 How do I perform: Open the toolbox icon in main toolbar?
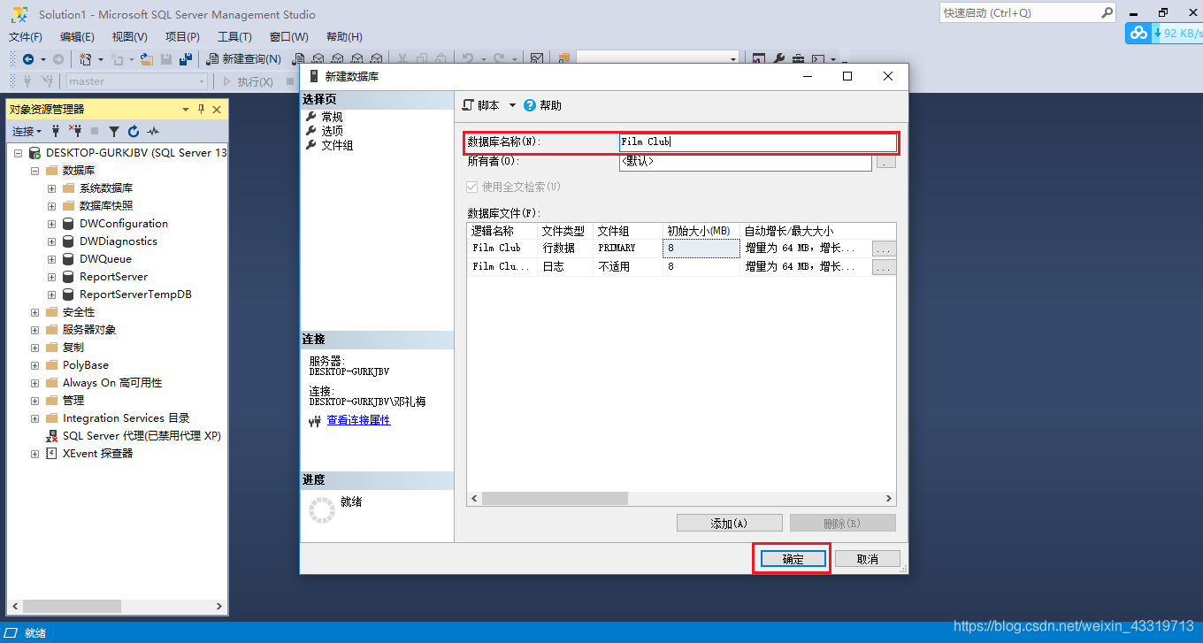pos(798,59)
